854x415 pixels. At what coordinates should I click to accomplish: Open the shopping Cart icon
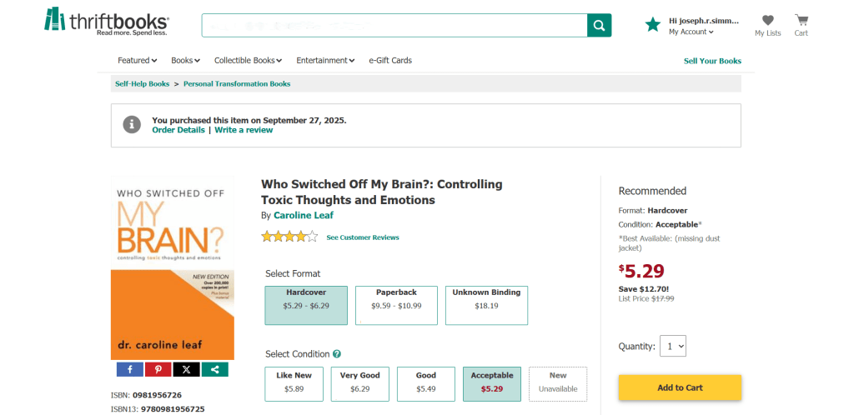(801, 24)
